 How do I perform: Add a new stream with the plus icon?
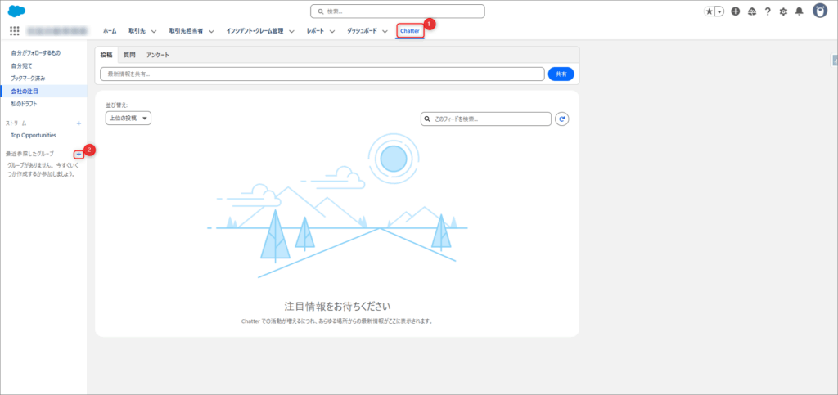pos(79,123)
